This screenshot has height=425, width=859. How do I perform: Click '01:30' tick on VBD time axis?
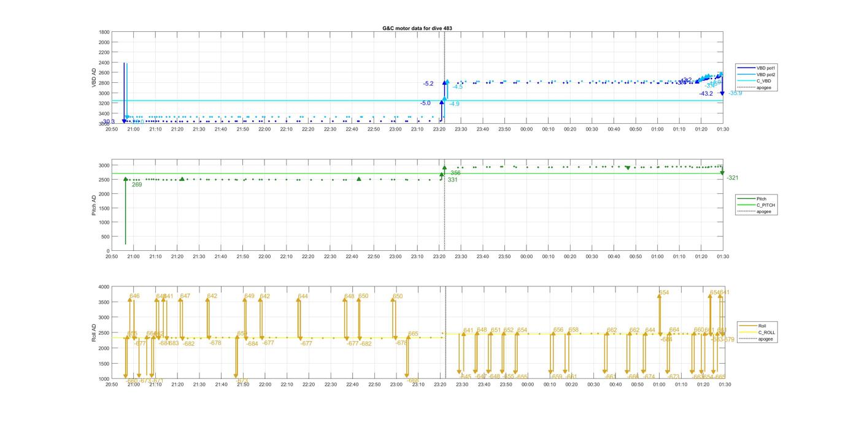coord(723,129)
